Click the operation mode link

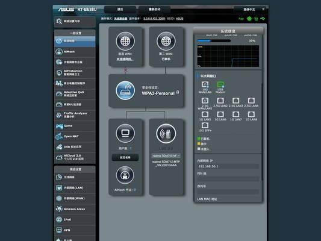pos(120,19)
